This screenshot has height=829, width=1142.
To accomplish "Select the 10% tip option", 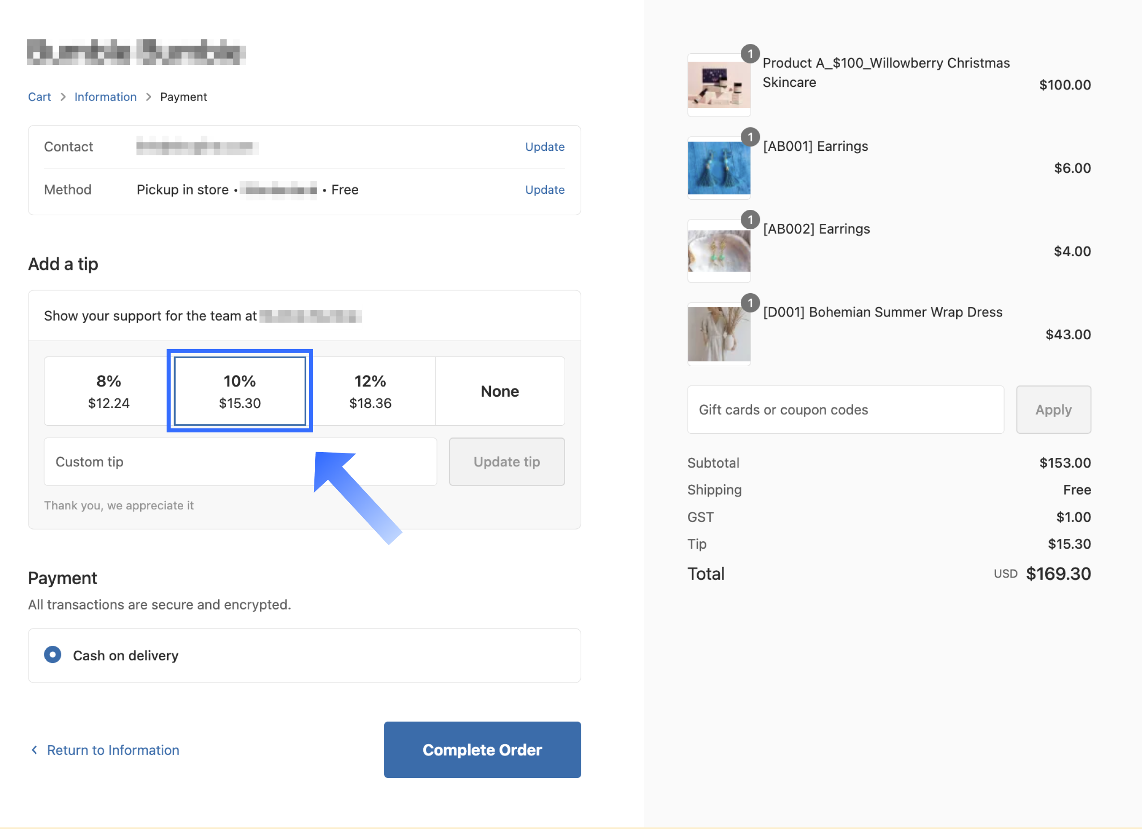I will coord(240,391).
